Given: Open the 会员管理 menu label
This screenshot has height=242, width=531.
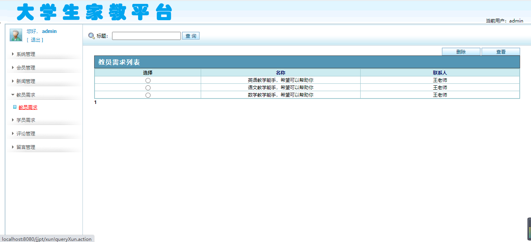Looking at the screenshot, I should 26,68.
